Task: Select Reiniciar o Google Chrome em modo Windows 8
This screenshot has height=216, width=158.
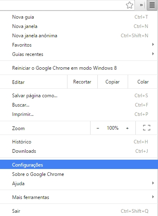Action: point(79,68)
